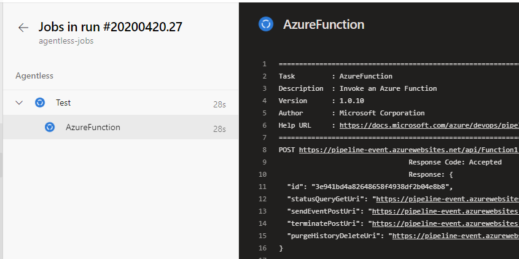Open the POST pipeline-event Function1 URL
This screenshot has height=259, width=519.
click(x=408, y=150)
